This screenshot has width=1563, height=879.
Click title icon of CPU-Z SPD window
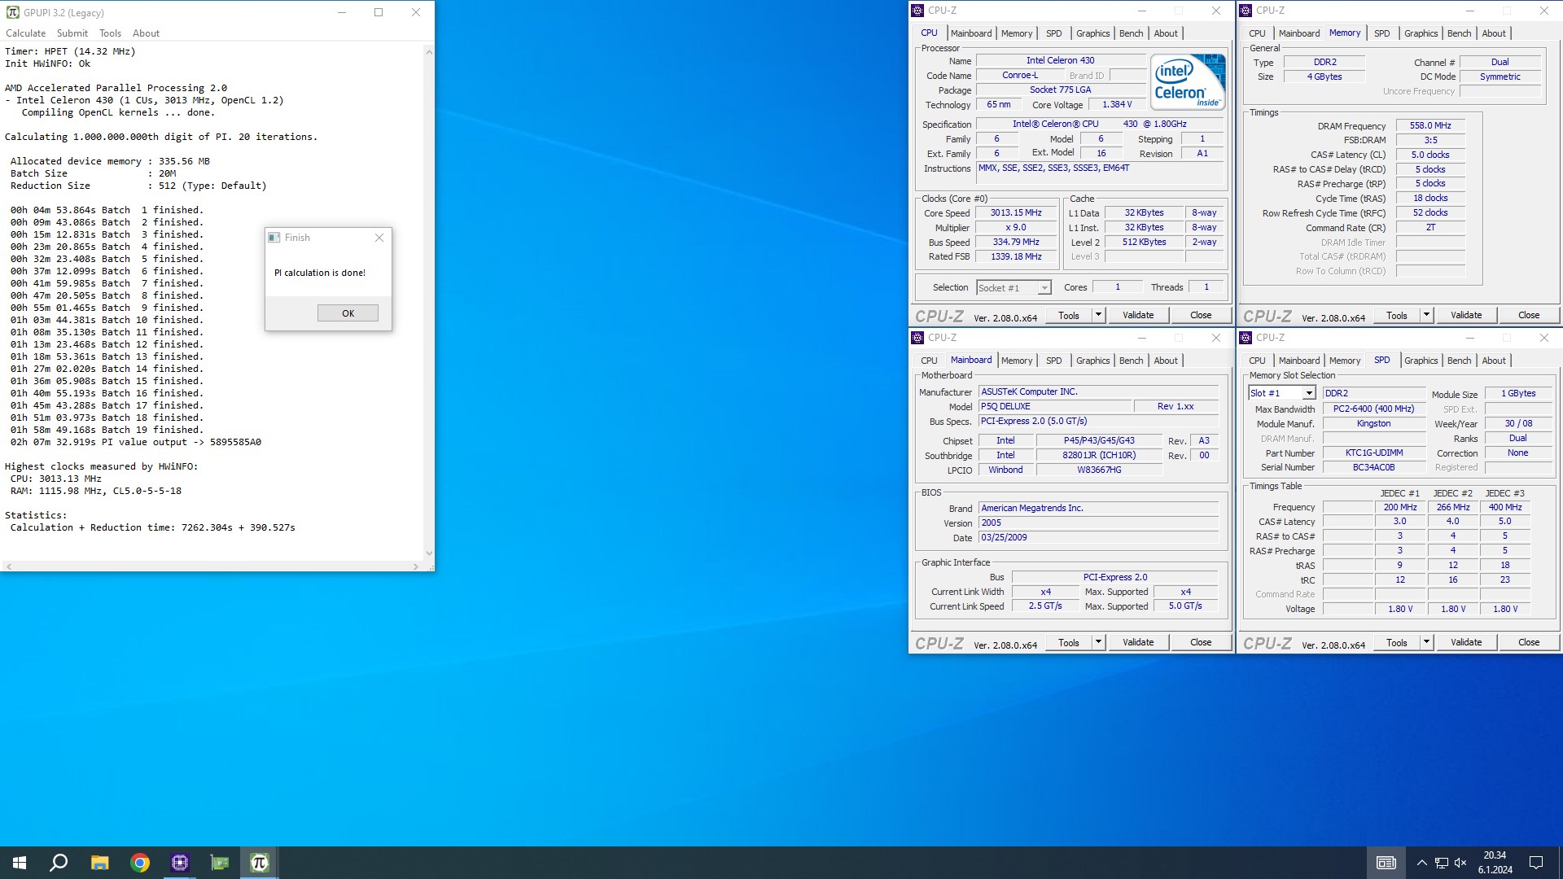point(1246,338)
